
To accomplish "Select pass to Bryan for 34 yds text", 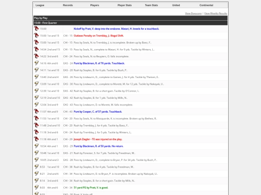I will coord(116,160).
